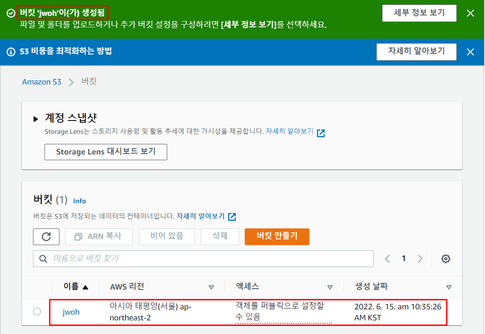Go to previous page of buckets
This screenshot has width=485, height=334.
387,259
